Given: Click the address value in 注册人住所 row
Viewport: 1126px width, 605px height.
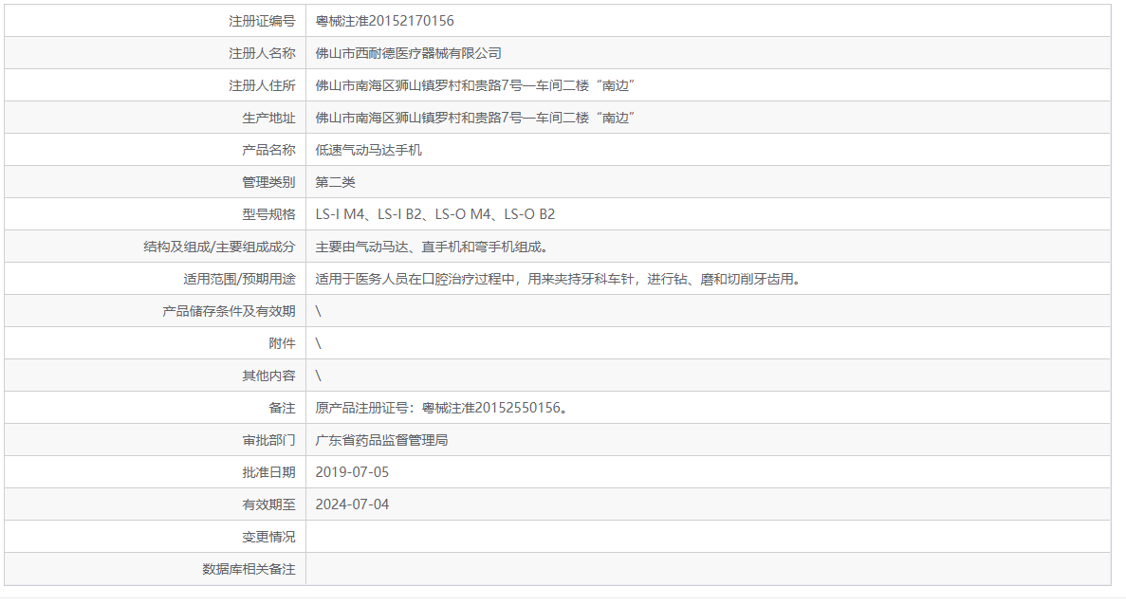Looking at the screenshot, I should pyautogui.click(x=474, y=85).
